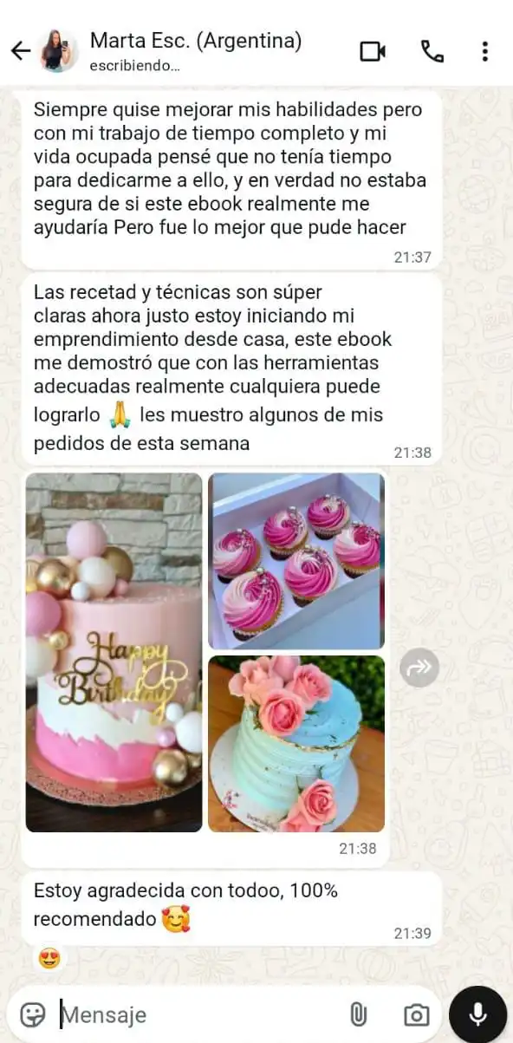Tap the back arrow to leave chat
Screen dimensions: 513x1043
point(20,51)
